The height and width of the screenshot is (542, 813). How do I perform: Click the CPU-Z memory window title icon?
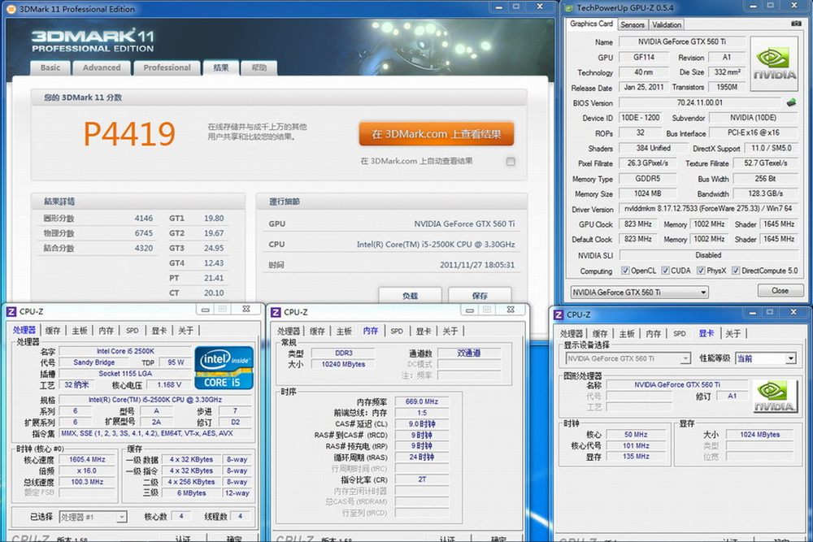pyautogui.click(x=276, y=312)
